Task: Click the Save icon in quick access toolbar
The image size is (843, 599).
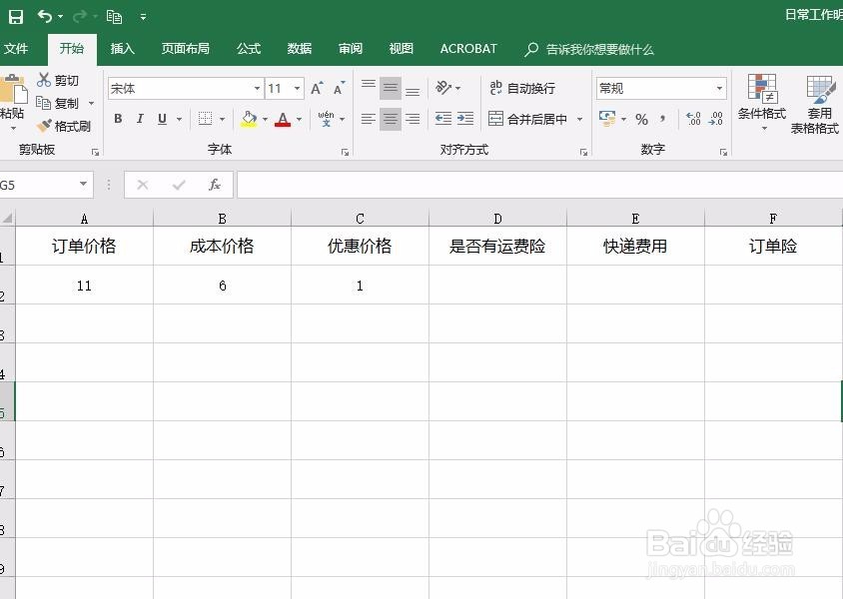Action: click(x=16, y=17)
